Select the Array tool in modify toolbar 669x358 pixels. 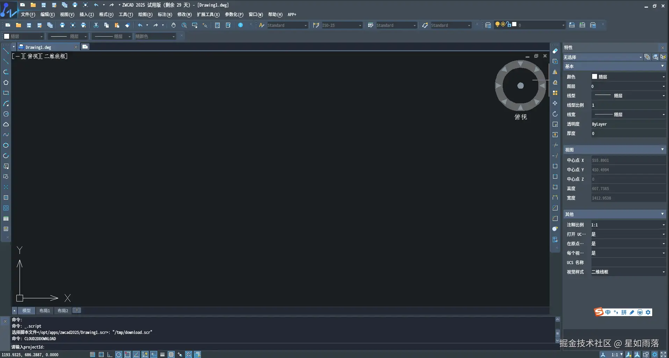tap(555, 93)
